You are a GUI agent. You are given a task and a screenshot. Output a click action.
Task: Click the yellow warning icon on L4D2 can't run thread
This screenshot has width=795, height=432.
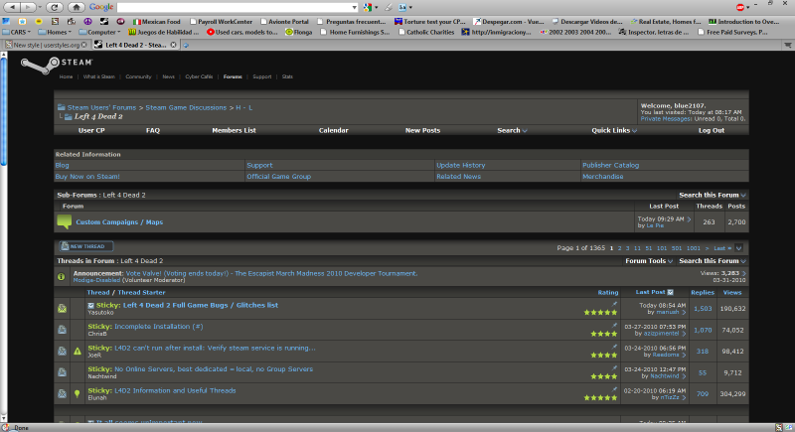click(x=78, y=351)
